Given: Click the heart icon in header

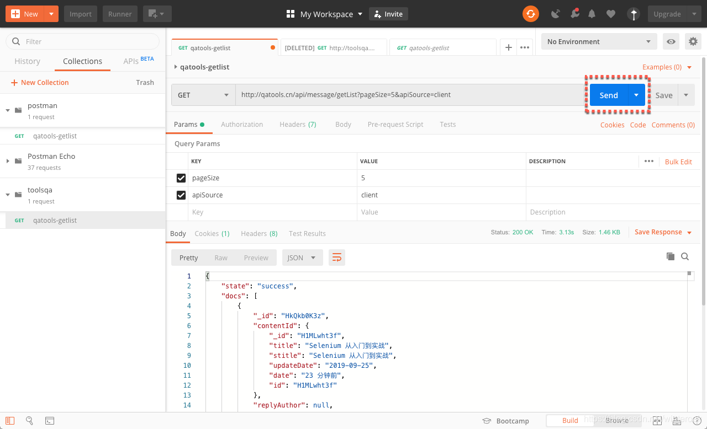Looking at the screenshot, I should pos(610,14).
